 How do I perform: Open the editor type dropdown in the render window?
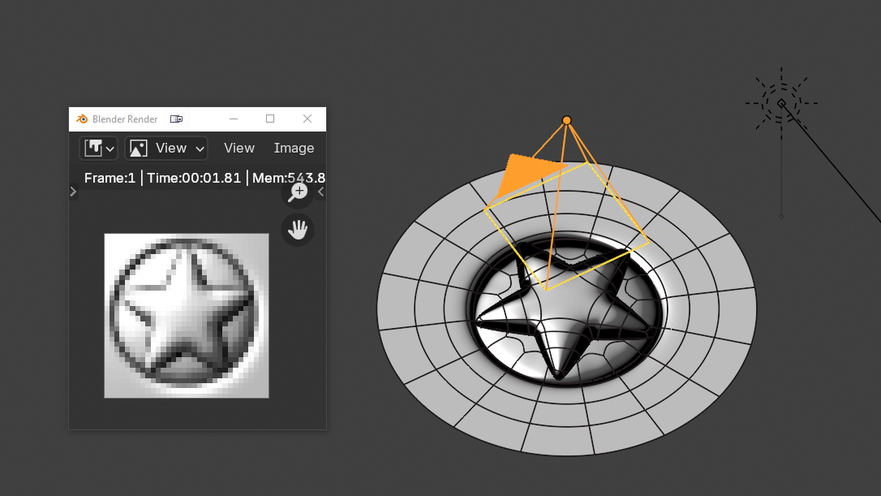pos(99,148)
